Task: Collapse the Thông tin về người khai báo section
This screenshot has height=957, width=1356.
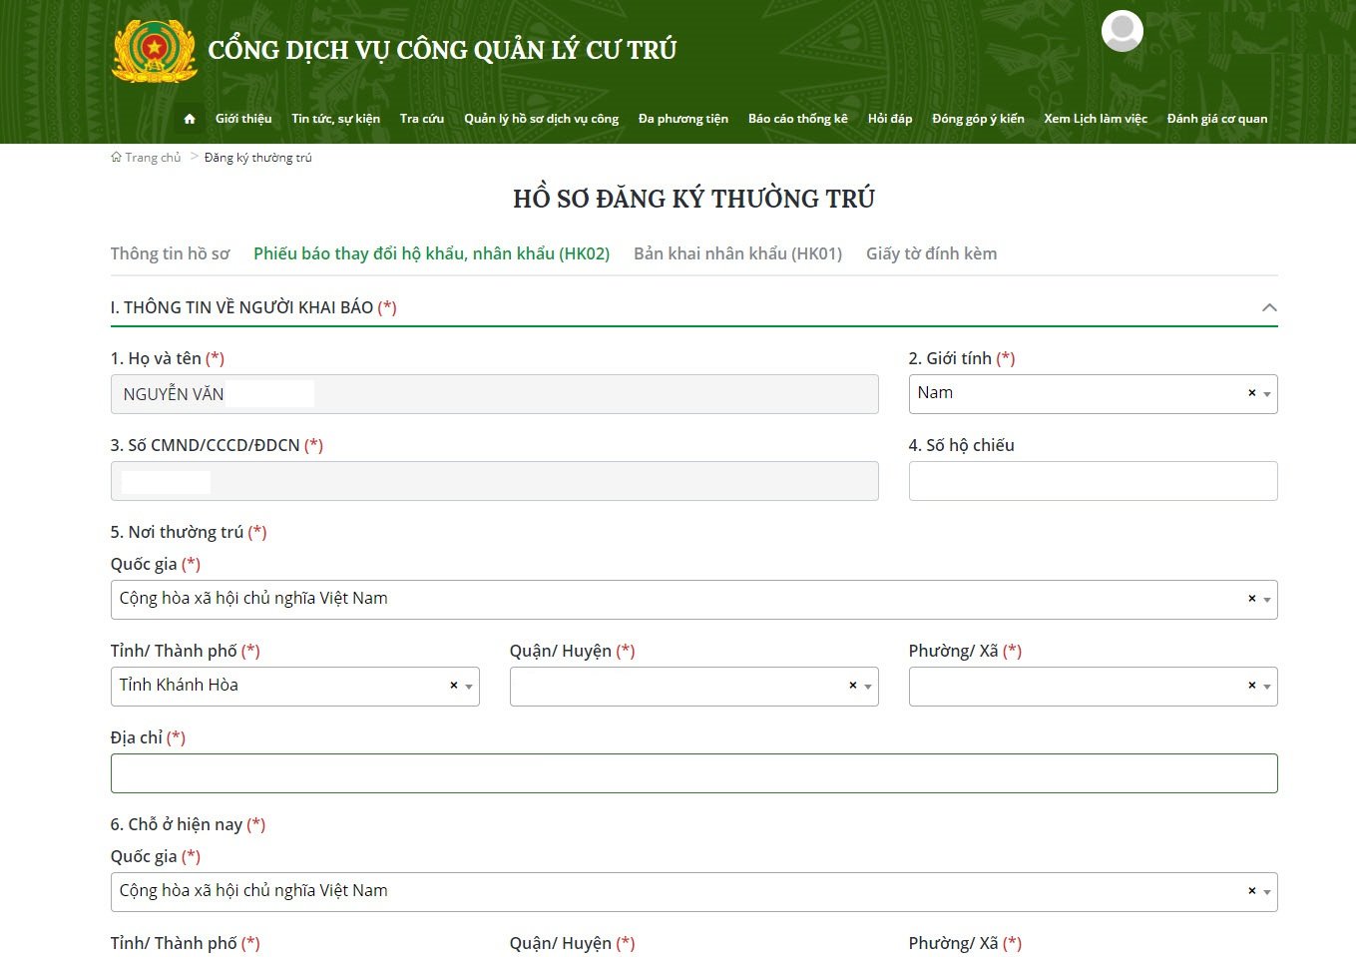Action: pos(1269,307)
